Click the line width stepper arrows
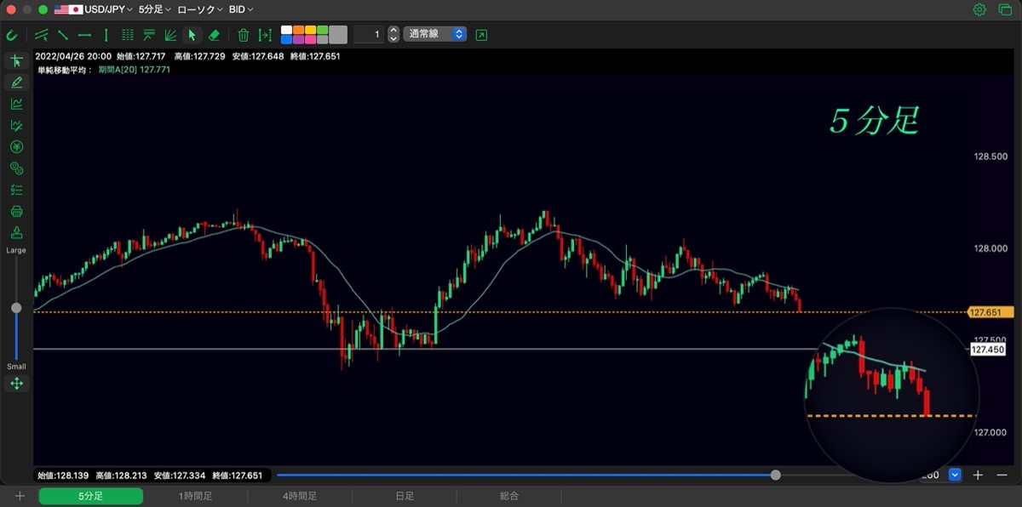The height and width of the screenshot is (507, 1022). tap(393, 35)
